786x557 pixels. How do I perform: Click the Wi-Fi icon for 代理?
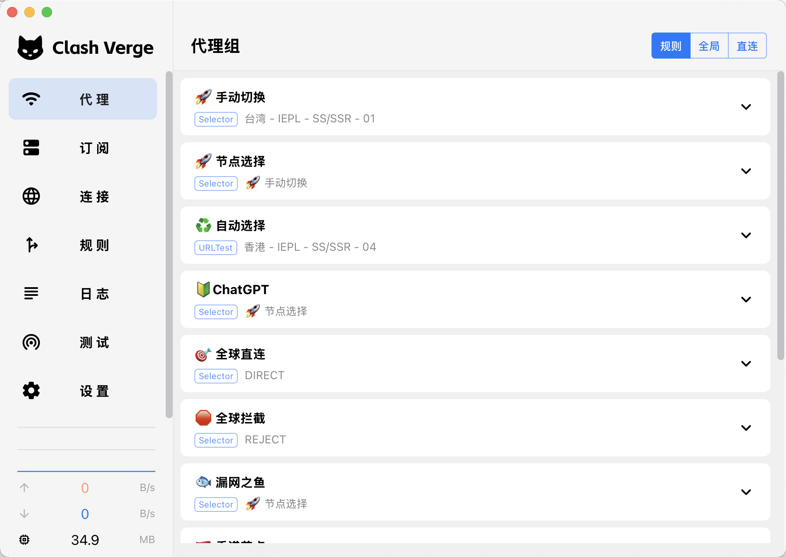click(31, 99)
